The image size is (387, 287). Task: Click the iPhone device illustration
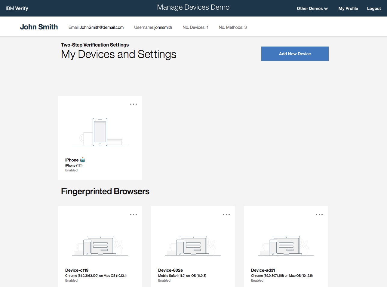100,132
